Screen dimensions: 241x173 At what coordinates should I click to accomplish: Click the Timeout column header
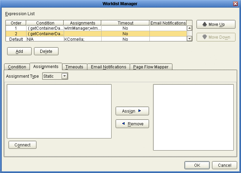point(125,23)
